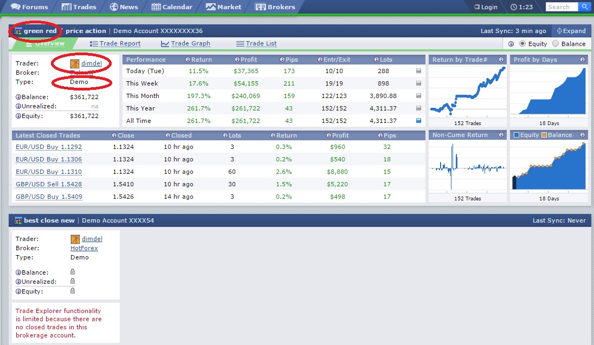
Task: Open the Calendar page
Action: click(x=172, y=7)
